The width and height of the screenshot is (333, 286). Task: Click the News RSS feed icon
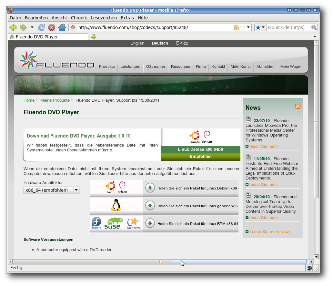click(x=298, y=106)
